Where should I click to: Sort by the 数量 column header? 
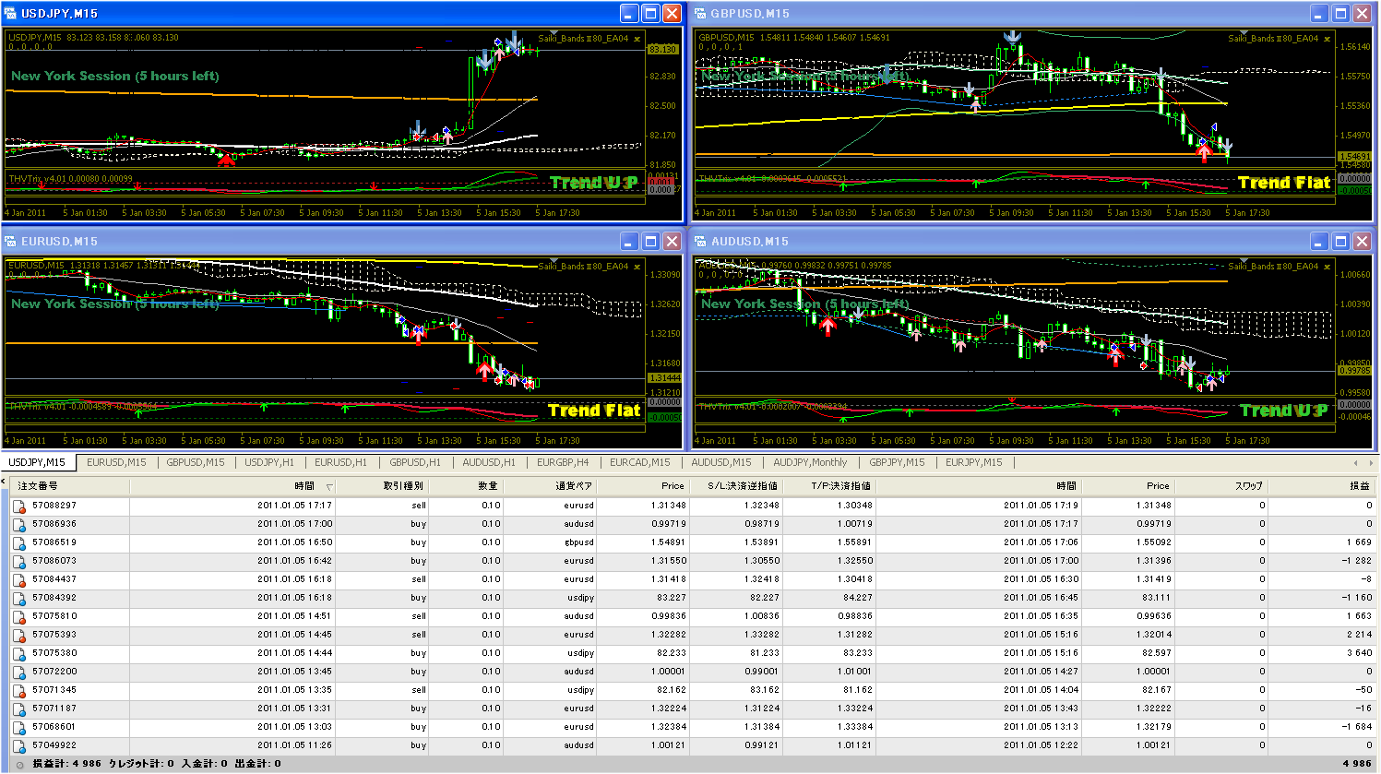tap(466, 486)
